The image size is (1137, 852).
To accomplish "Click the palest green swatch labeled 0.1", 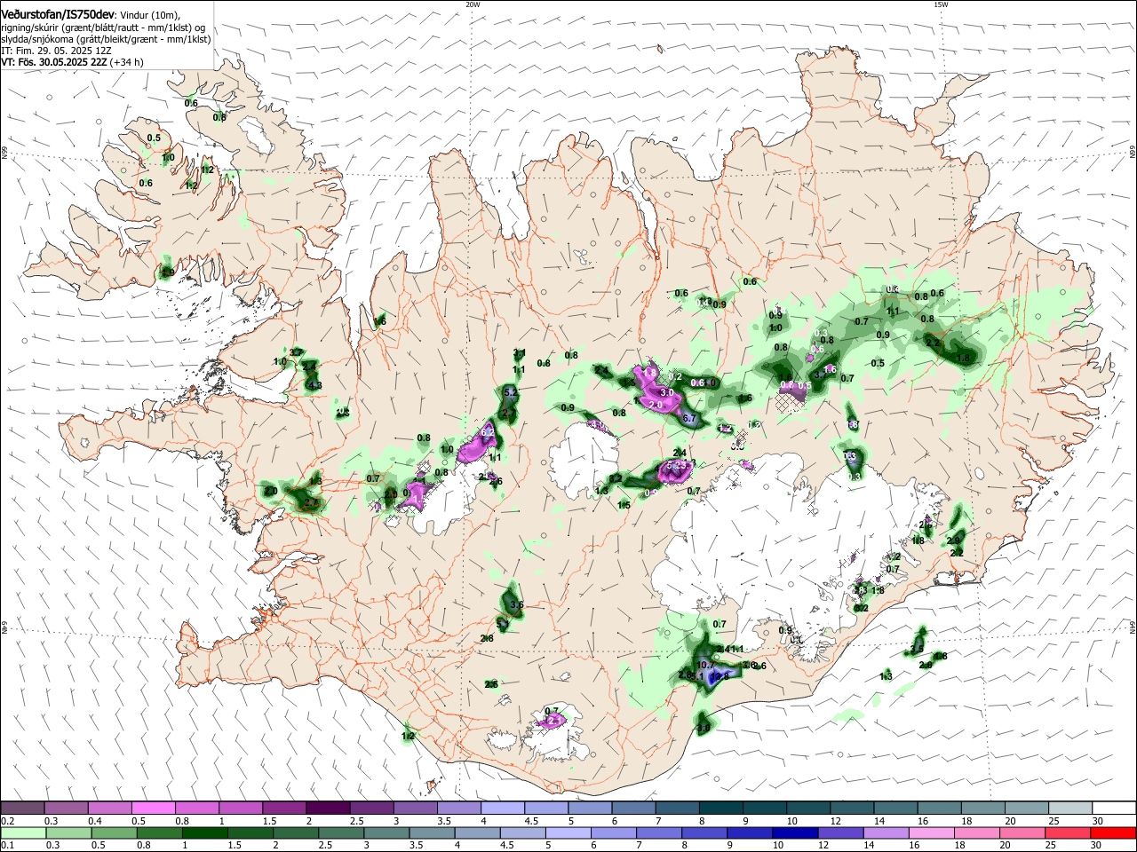I will pos(22,832).
